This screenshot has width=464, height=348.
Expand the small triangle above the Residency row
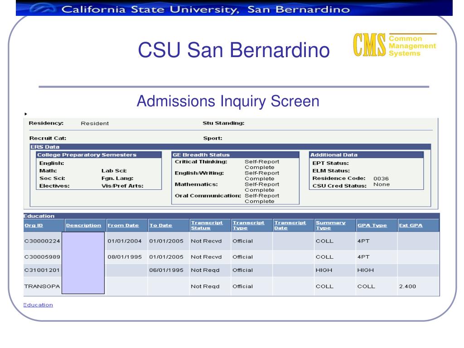pyautogui.click(x=26, y=114)
